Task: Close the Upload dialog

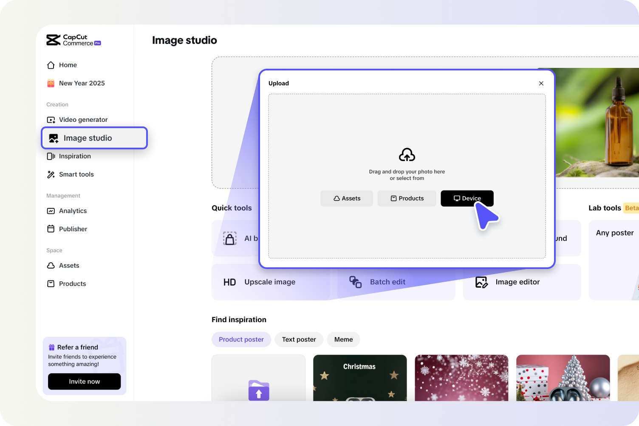Action: pyautogui.click(x=541, y=83)
